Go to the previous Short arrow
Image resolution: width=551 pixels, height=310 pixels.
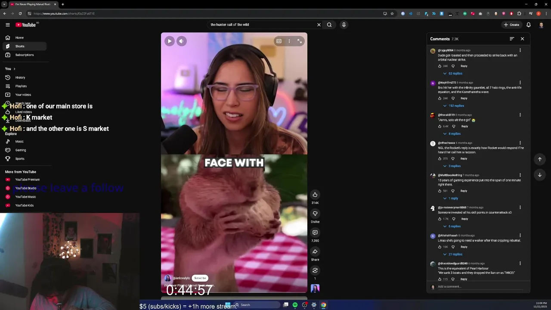coord(540,159)
